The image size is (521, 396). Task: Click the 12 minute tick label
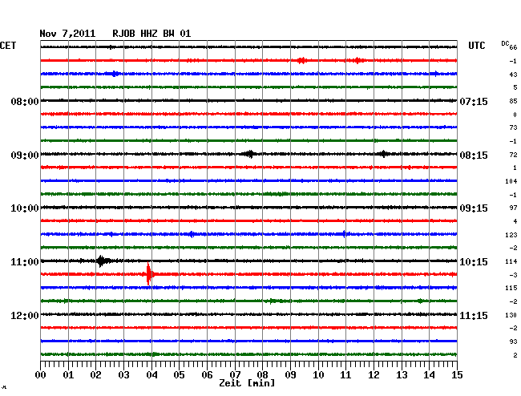(374, 375)
